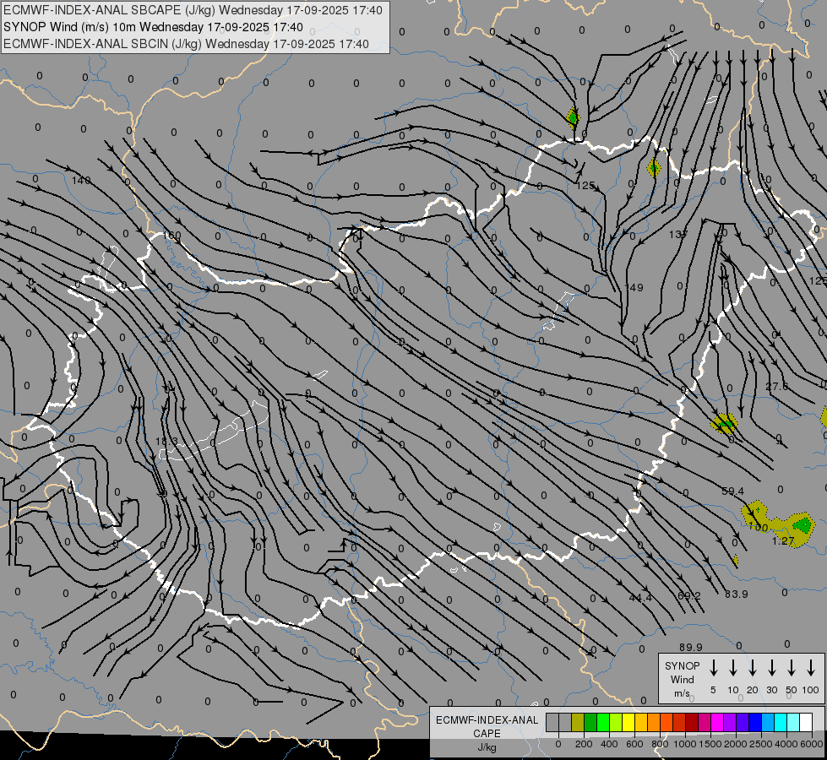Click the SBCIN title line in header
This screenshot has height=760, width=827.
click(186, 44)
